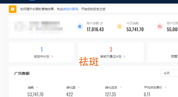Open the 绑定抖音号 link
This screenshot has width=178, height=97.
point(70,9)
